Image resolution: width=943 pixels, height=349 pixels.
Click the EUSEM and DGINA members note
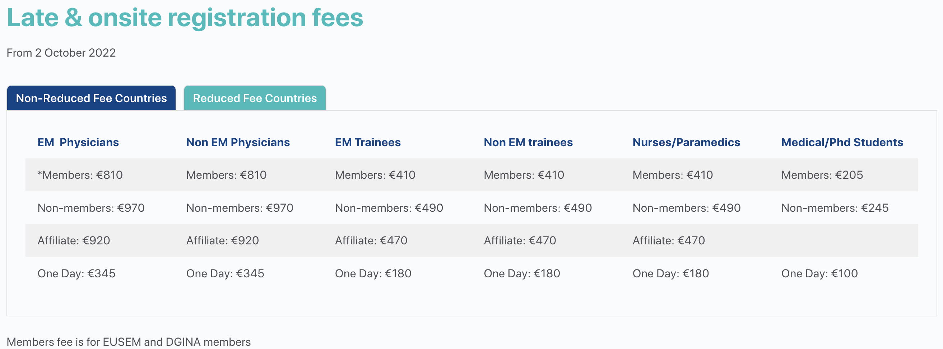(x=129, y=342)
